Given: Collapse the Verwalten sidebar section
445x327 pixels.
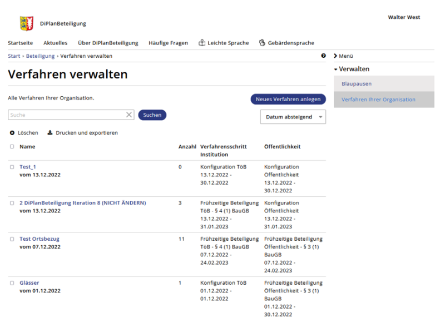Looking at the screenshot, I should click(353, 69).
